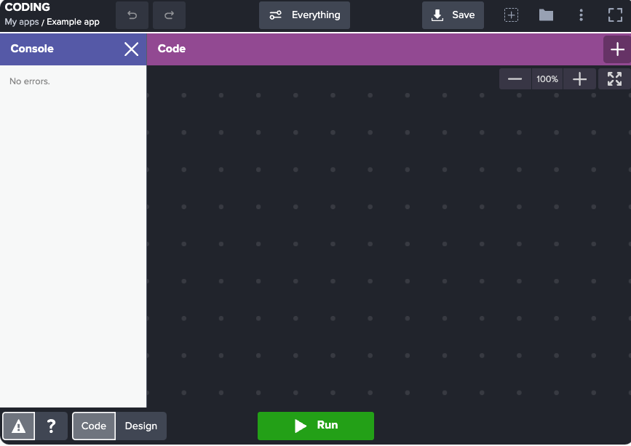Zoom in with the plus control
Screen dimensions: 631x446
coord(579,78)
